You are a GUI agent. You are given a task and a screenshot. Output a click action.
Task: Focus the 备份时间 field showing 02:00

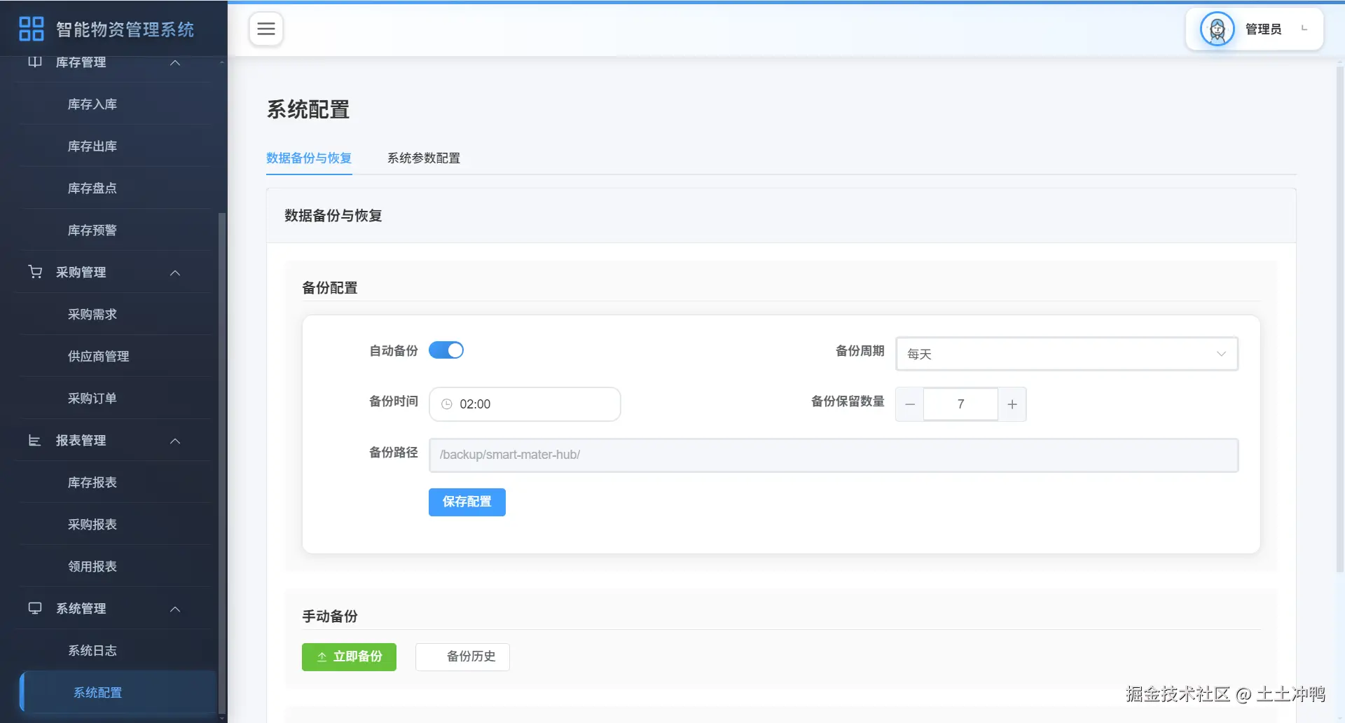point(525,404)
